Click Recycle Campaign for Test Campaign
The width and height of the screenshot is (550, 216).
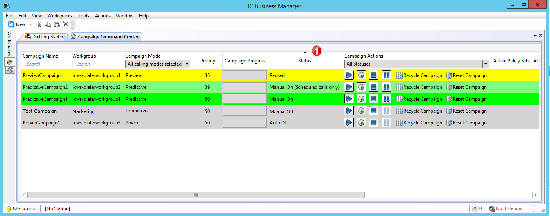pos(419,111)
